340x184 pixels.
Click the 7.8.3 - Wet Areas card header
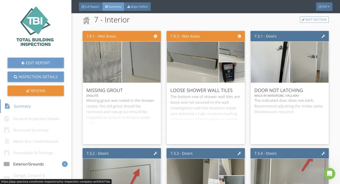[206, 36]
